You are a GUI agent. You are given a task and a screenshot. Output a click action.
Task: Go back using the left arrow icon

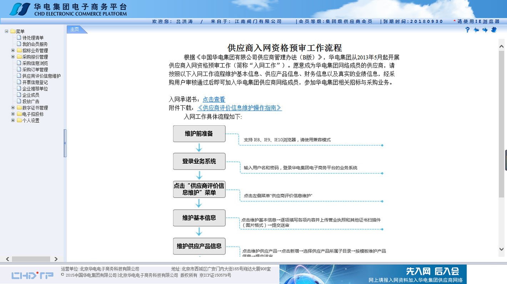pyautogui.click(x=476, y=30)
